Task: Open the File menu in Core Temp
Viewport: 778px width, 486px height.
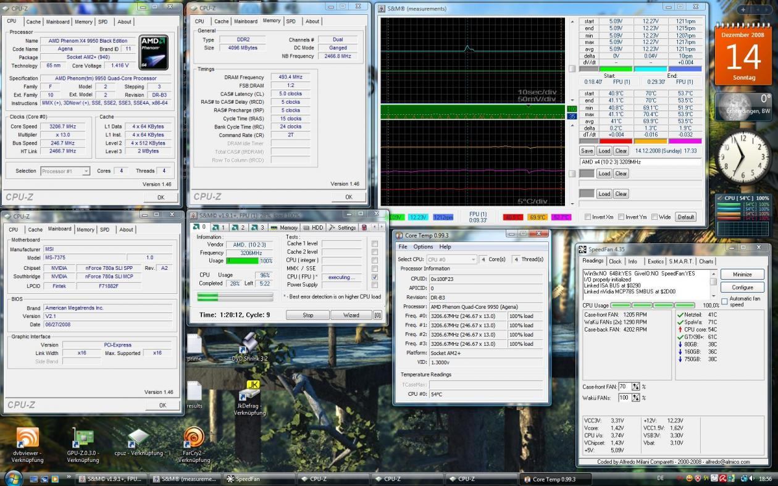Action: click(x=403, y=247)
